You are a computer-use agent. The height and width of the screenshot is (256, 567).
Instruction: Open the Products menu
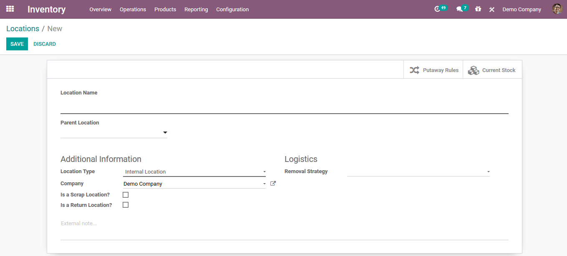coord(165,9)
